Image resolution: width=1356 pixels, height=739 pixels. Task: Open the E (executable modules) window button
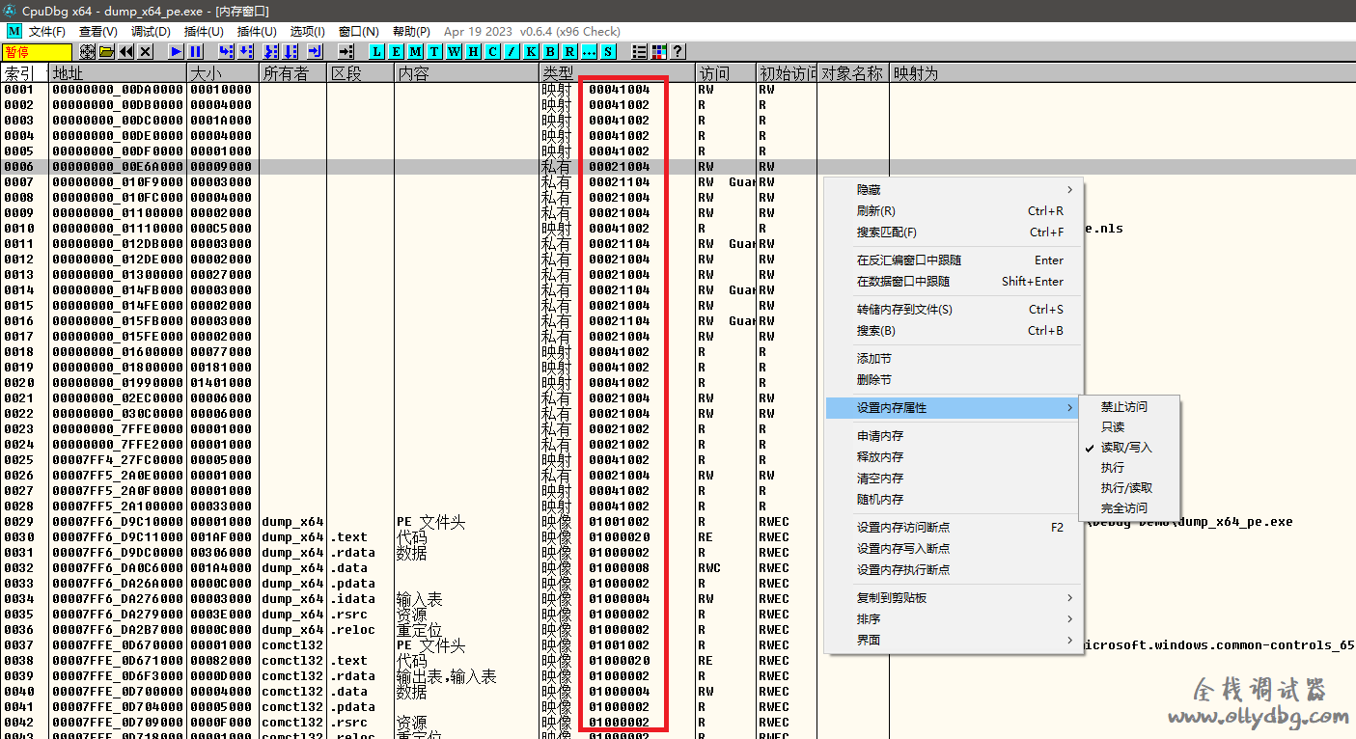tap(397, 51)
